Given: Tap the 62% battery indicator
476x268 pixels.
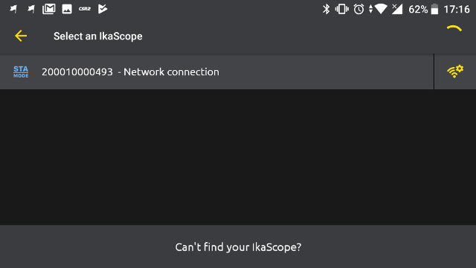Looking at the screenshot, I should pos(423,10).
